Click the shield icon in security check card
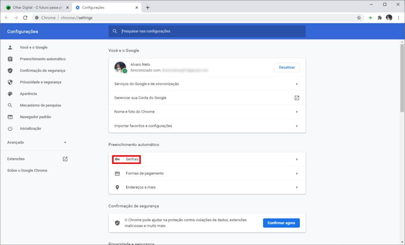405x245 pixels. [117, 223]
